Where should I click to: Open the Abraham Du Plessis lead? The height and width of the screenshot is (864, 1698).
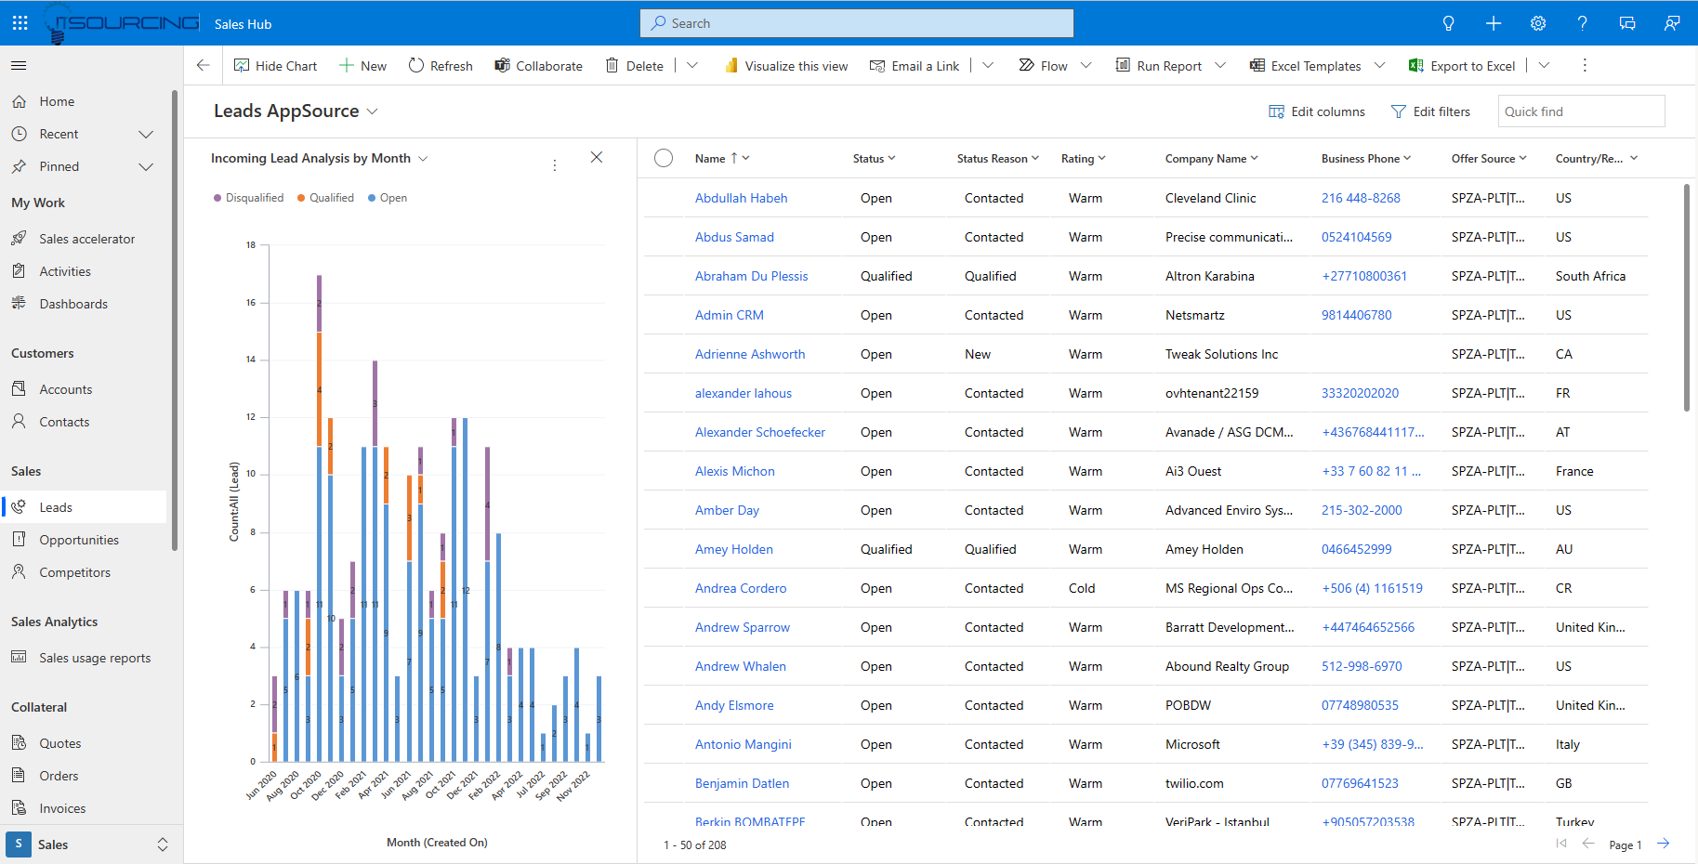(751, 276)
